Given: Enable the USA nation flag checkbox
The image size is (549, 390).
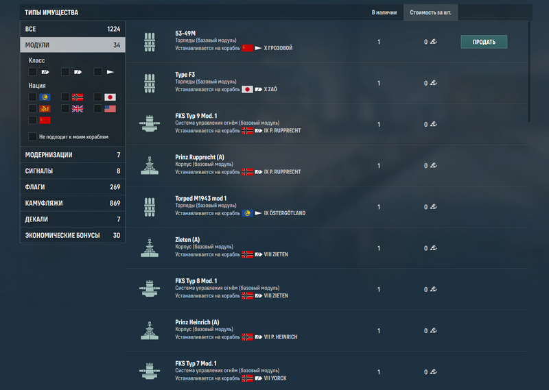Looking at the screenshot, I should click(98, 108).
